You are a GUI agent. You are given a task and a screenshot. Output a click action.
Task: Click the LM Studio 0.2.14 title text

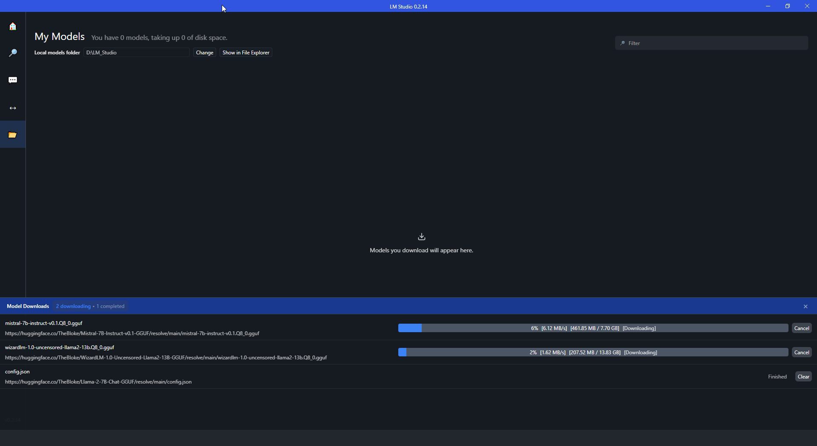408,6
